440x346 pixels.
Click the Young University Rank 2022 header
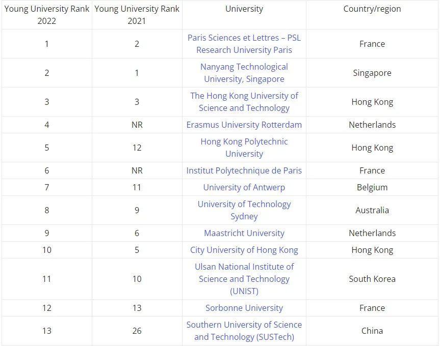point(47,15)
